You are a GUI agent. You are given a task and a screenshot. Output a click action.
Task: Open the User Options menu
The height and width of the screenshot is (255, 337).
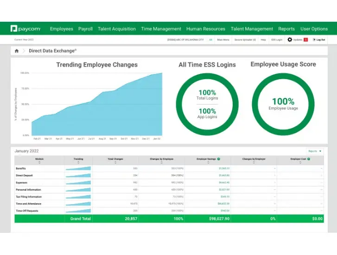(314, 29)
